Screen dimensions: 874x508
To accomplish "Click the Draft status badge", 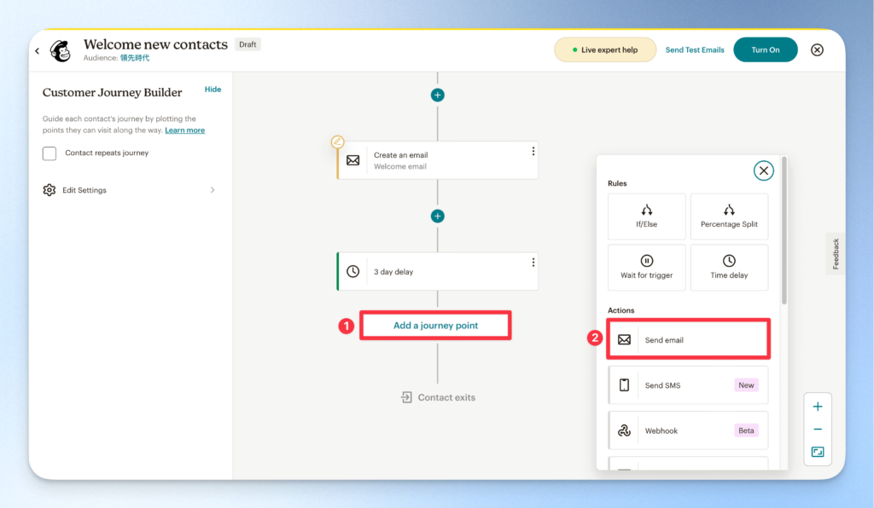I will 248,44.
